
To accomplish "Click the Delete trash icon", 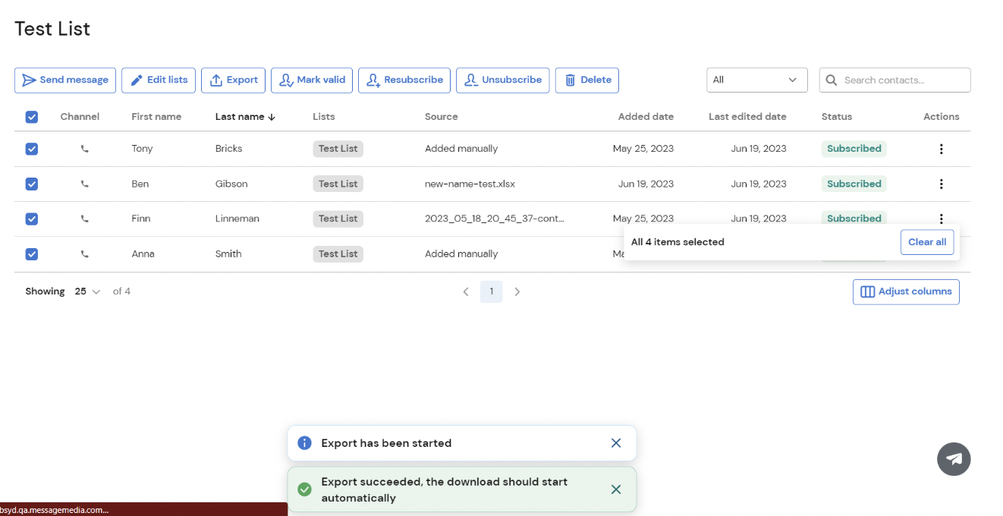I will click(571, 80).
